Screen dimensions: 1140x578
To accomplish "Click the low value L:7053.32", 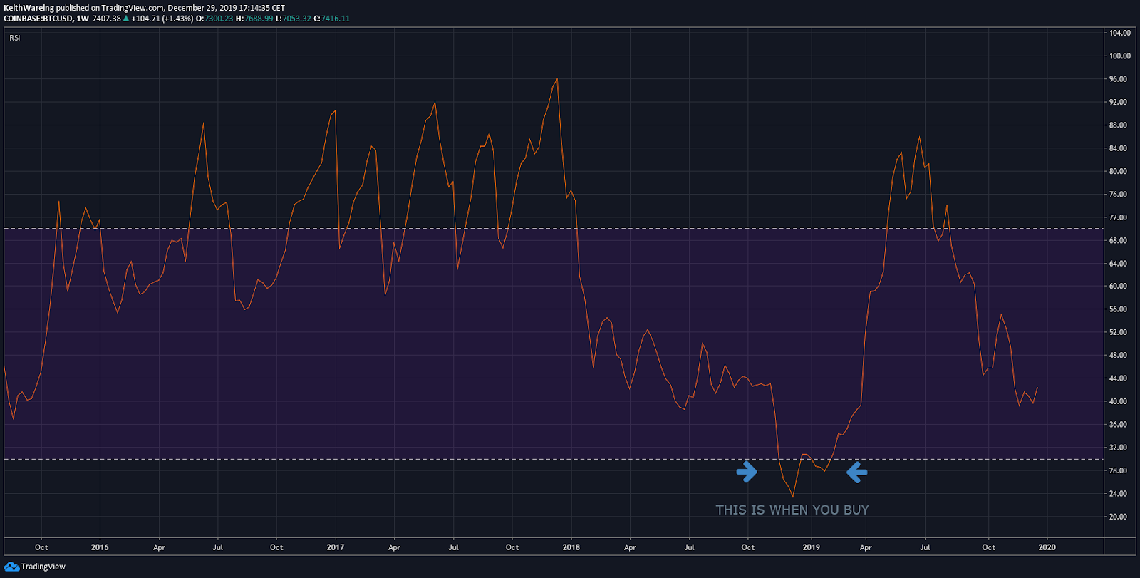I will tap(294, 19).
